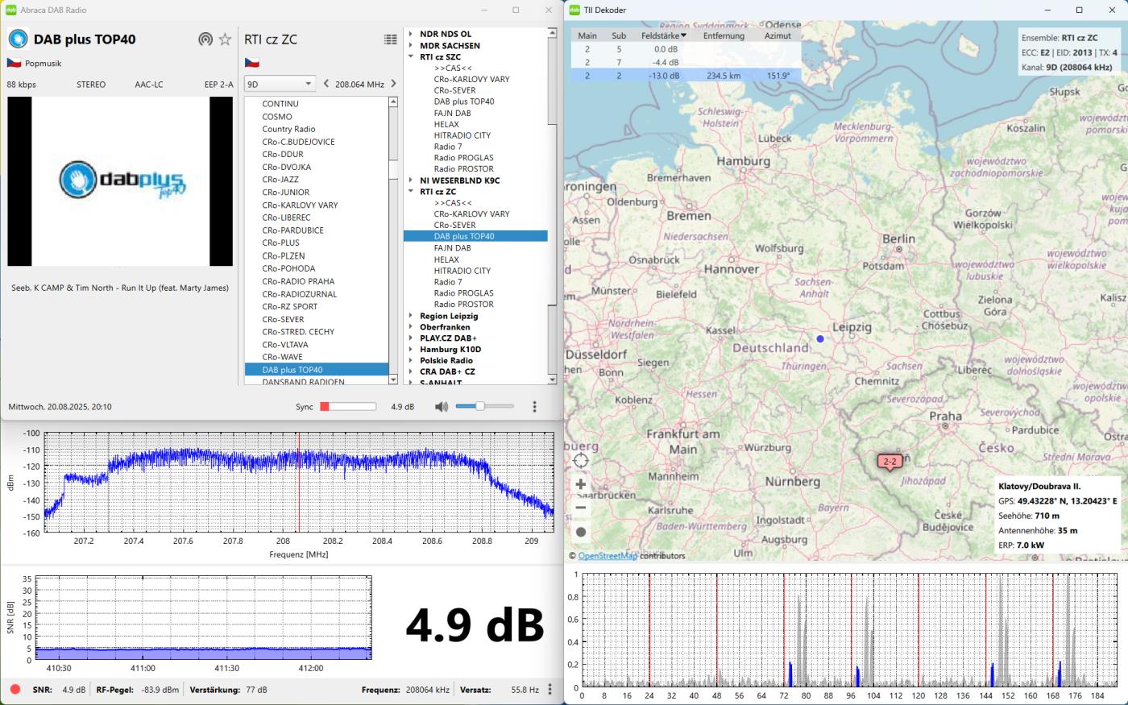Viewport: 1128px width, 705px height.
Task: Select CONTINU in service list
Action: tap(317, 104)
